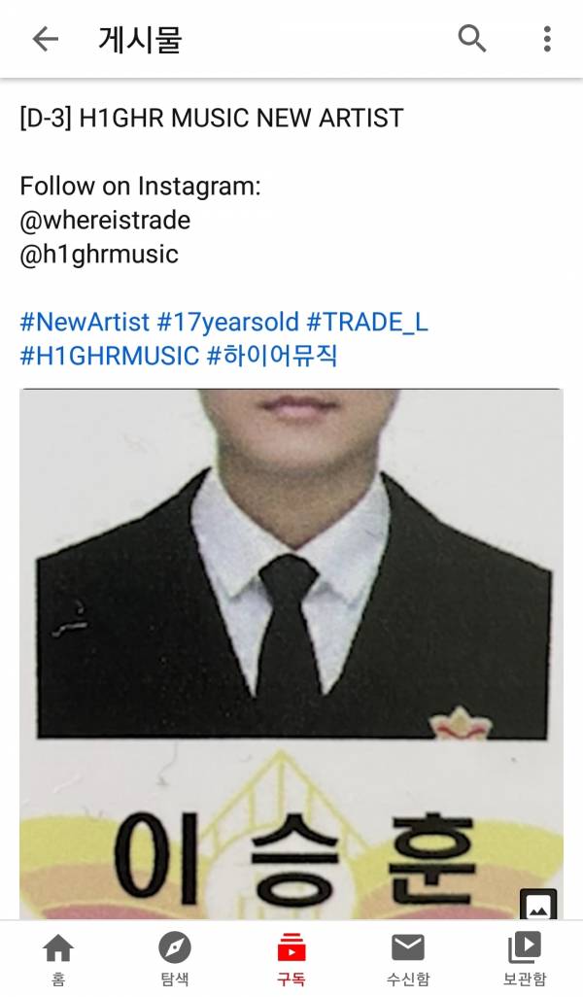Open the 수신함 inbox envelope tab
Image resolution: width=583 pixels, height=997 pixels.
pos(408,958)
